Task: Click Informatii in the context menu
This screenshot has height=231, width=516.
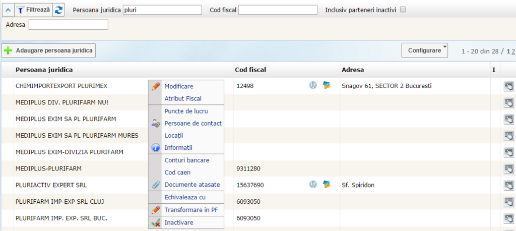Action: click(178, 148)
